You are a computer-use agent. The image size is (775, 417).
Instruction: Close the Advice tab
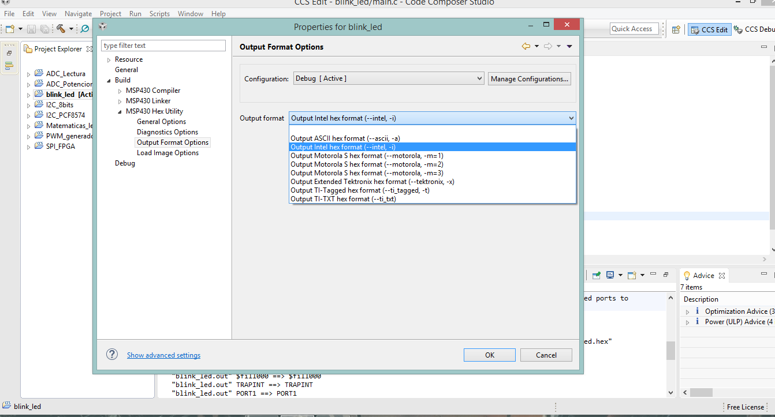click(722, 276)
